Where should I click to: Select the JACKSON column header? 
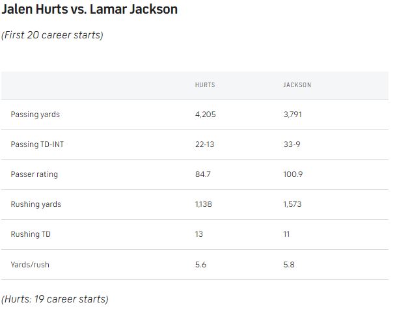(x=297, y=85)
